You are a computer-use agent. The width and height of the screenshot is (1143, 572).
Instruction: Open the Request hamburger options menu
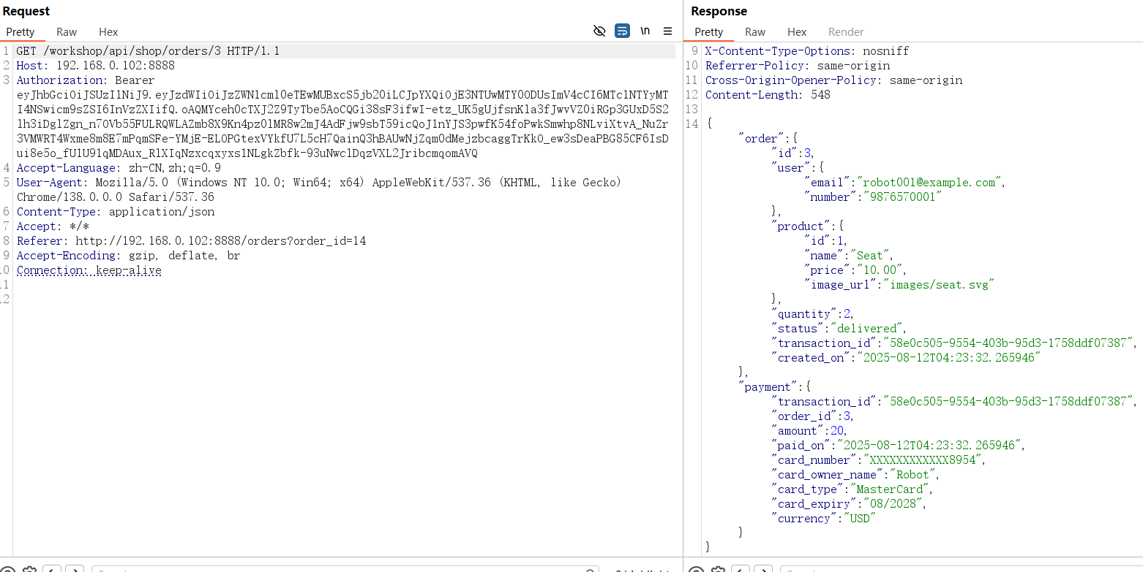tap(667, 31)
